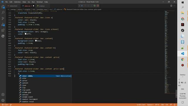Open the Windows Action Center icon
The height and width of the screenshot is (106, 188).
(x=183, y=102)
